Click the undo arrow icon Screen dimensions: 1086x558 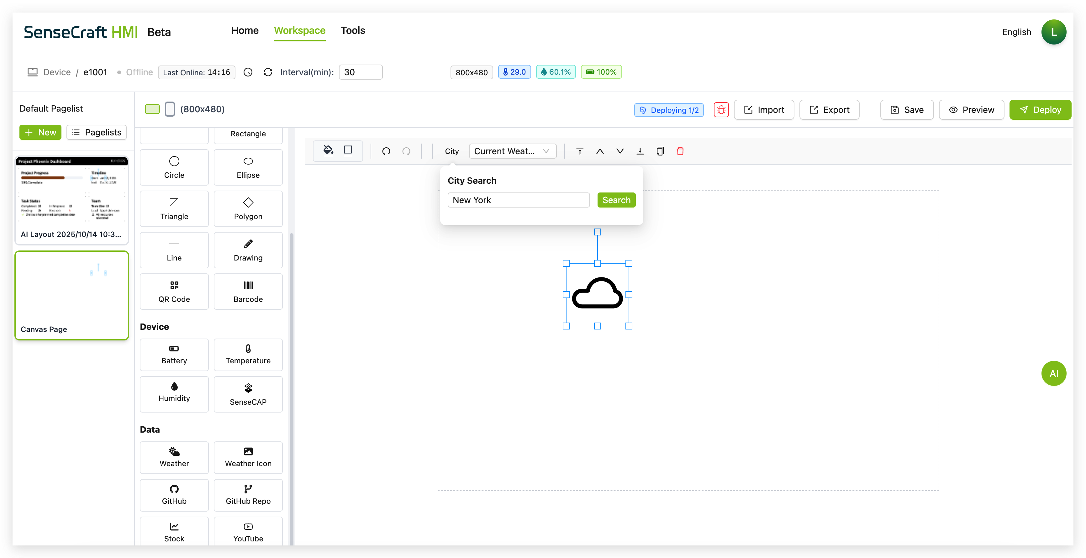pos(386,151)
